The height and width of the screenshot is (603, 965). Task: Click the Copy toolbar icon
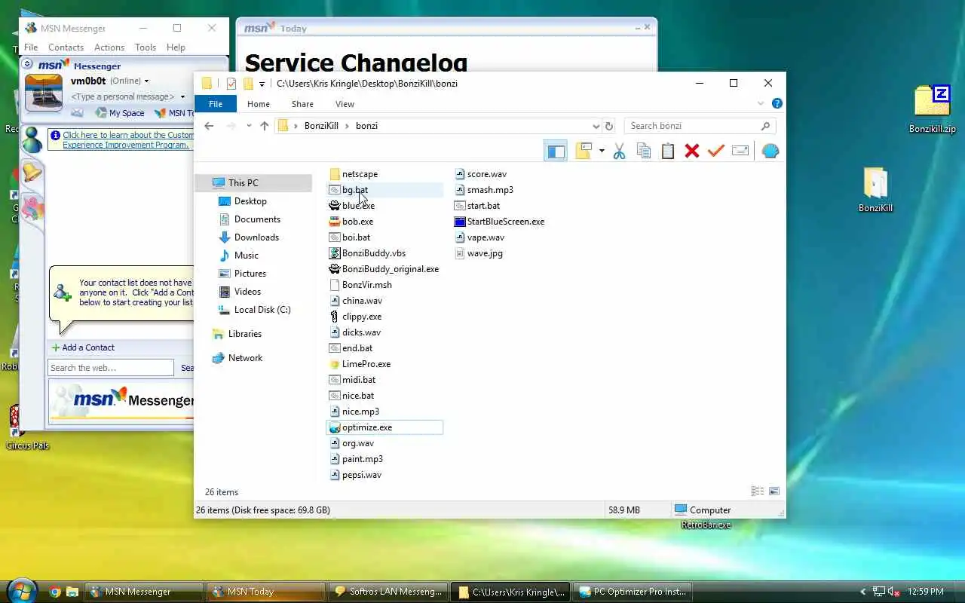click(x=643, y=151)
